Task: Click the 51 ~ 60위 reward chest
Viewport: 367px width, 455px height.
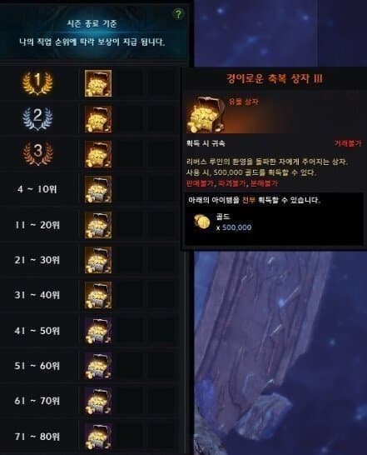Action: [98, 366]
